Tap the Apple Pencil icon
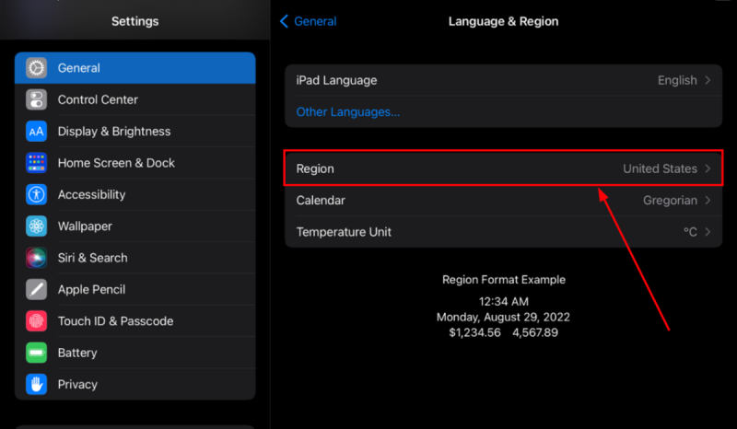Screen dimensions: 737x429 point(37,289)
